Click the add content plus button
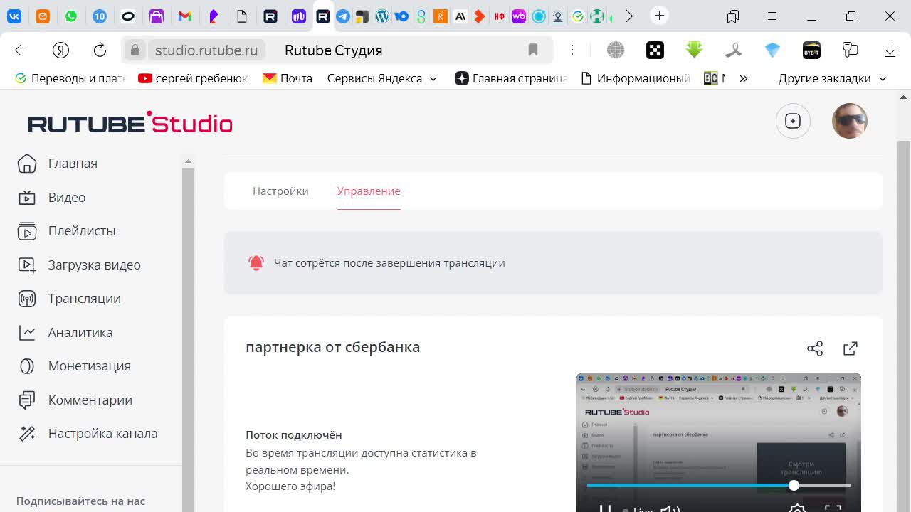The width and height of the screenshot is (911, 512). tap(793, 121)
